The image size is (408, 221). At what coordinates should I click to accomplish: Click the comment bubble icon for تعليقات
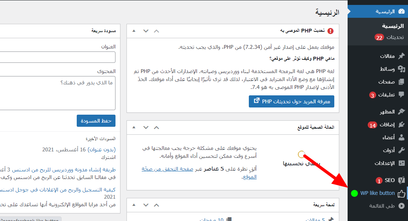tap(402, 95)
